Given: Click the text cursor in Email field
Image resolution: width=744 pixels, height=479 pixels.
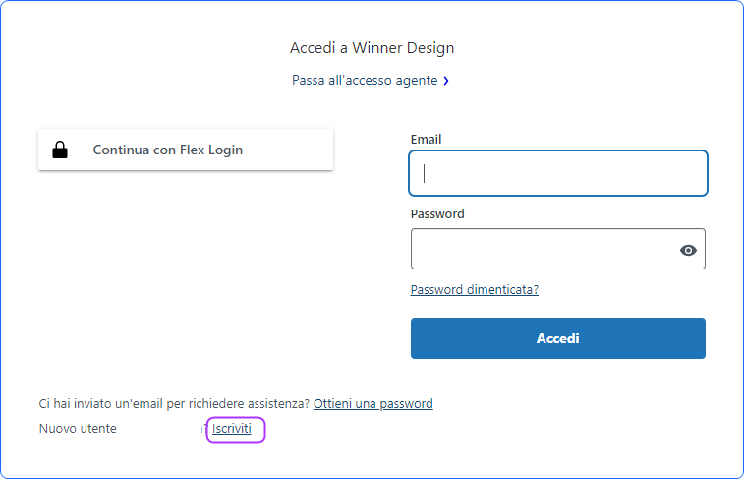Looking at the screenshot, I should coord(425,174).
